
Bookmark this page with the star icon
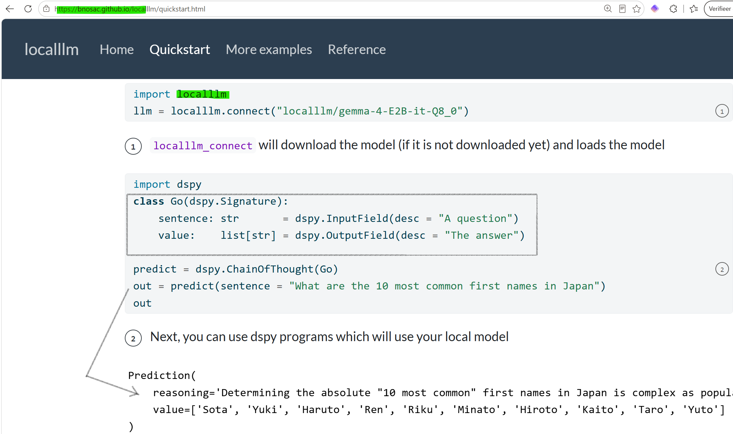[x=637, y=9]
